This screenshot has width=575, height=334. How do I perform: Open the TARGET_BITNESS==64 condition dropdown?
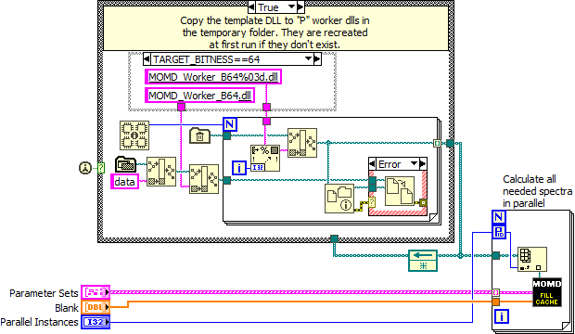coord(309,58)
